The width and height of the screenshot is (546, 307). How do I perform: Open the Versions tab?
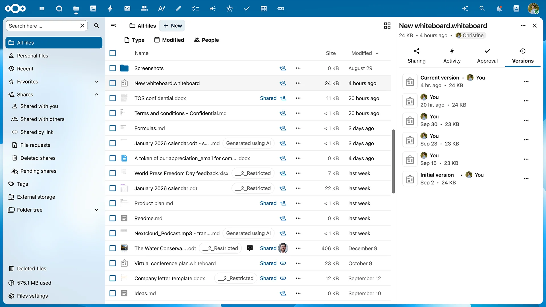523,55
